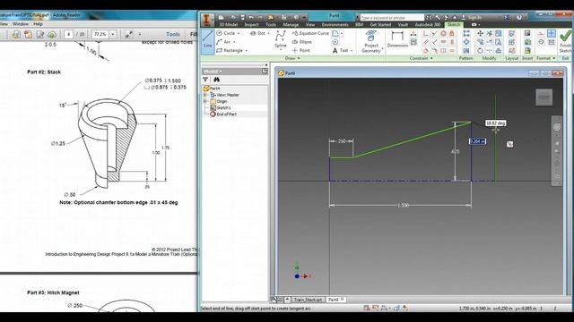Select Mirror tool in Pattern panel

pyautogui.click(x=466, y=51)
